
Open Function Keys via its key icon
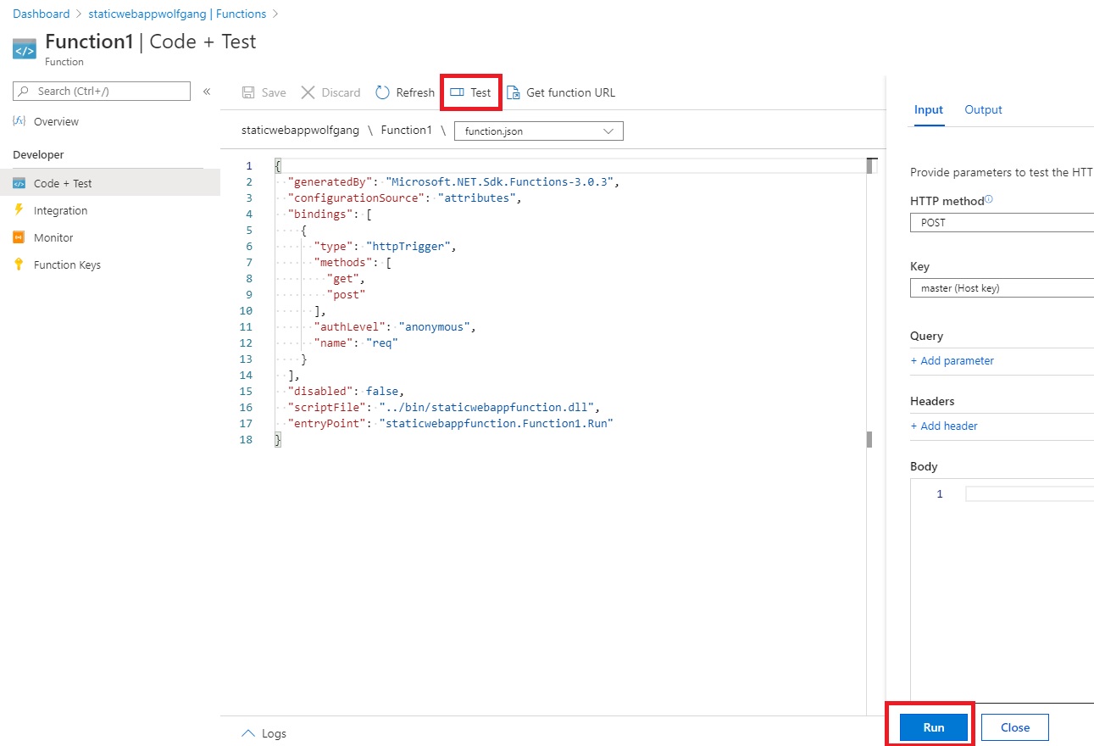(20, 264)
